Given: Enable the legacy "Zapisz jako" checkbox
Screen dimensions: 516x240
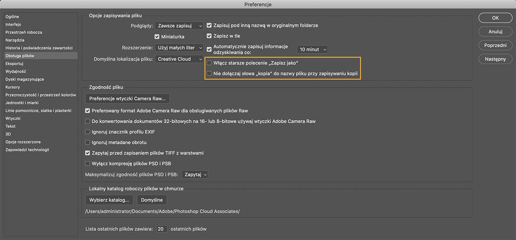Looking at the screenshot, I should coord(209,63).
